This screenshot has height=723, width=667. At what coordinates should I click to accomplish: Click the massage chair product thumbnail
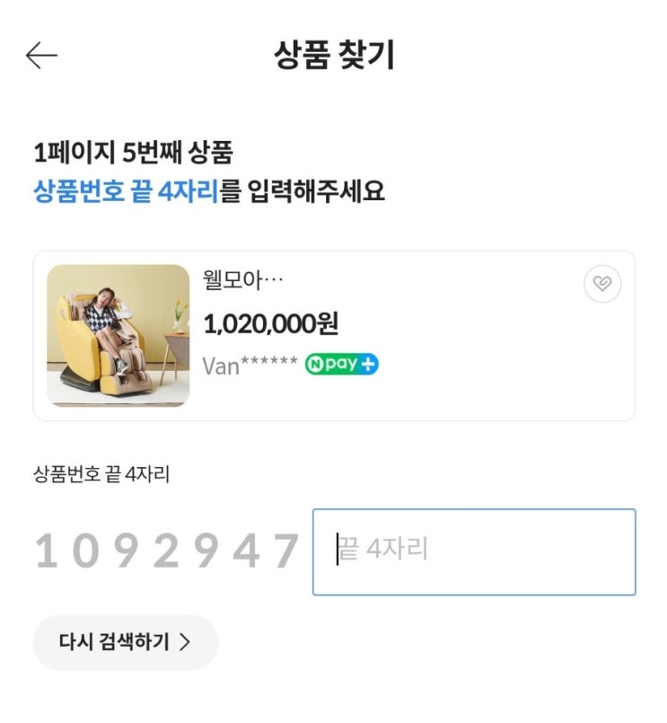click(118, 335)
